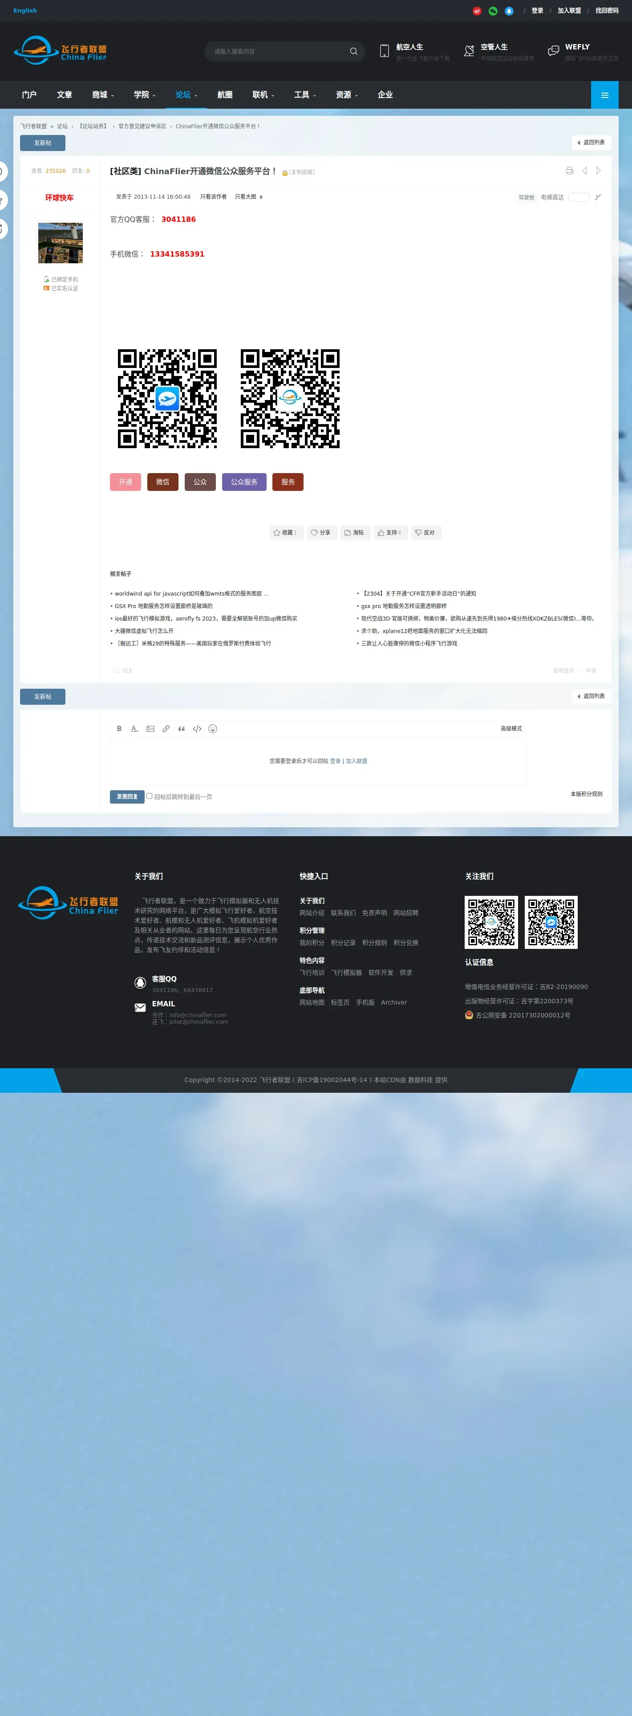Open the 复制链接 copy link
This screenshot has height=1716, width=632.
301,172
